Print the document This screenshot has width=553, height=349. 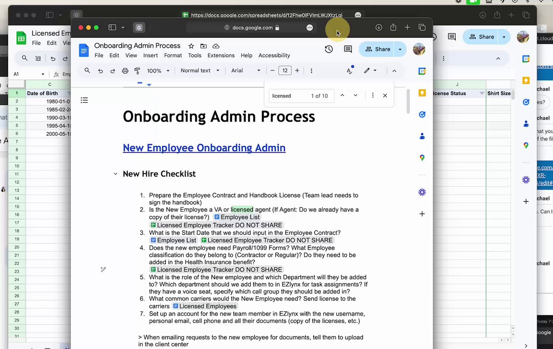pyautogui.click(x=125, y=70)
